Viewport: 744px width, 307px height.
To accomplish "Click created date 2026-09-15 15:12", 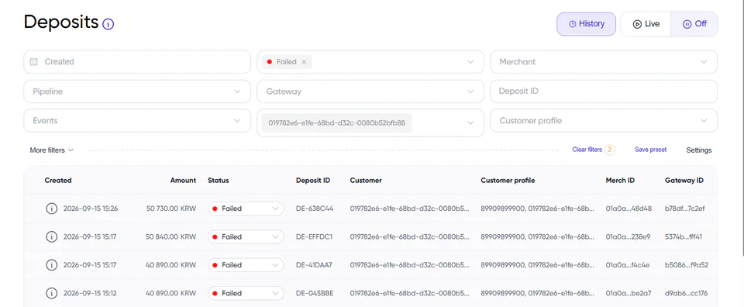I will [91, 293].
